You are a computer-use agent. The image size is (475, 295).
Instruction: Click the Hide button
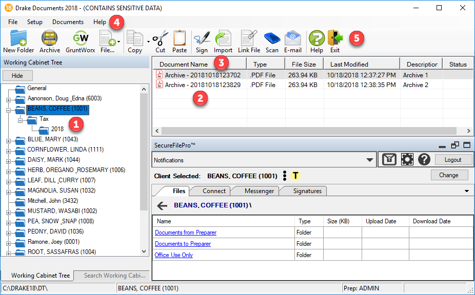17,76
